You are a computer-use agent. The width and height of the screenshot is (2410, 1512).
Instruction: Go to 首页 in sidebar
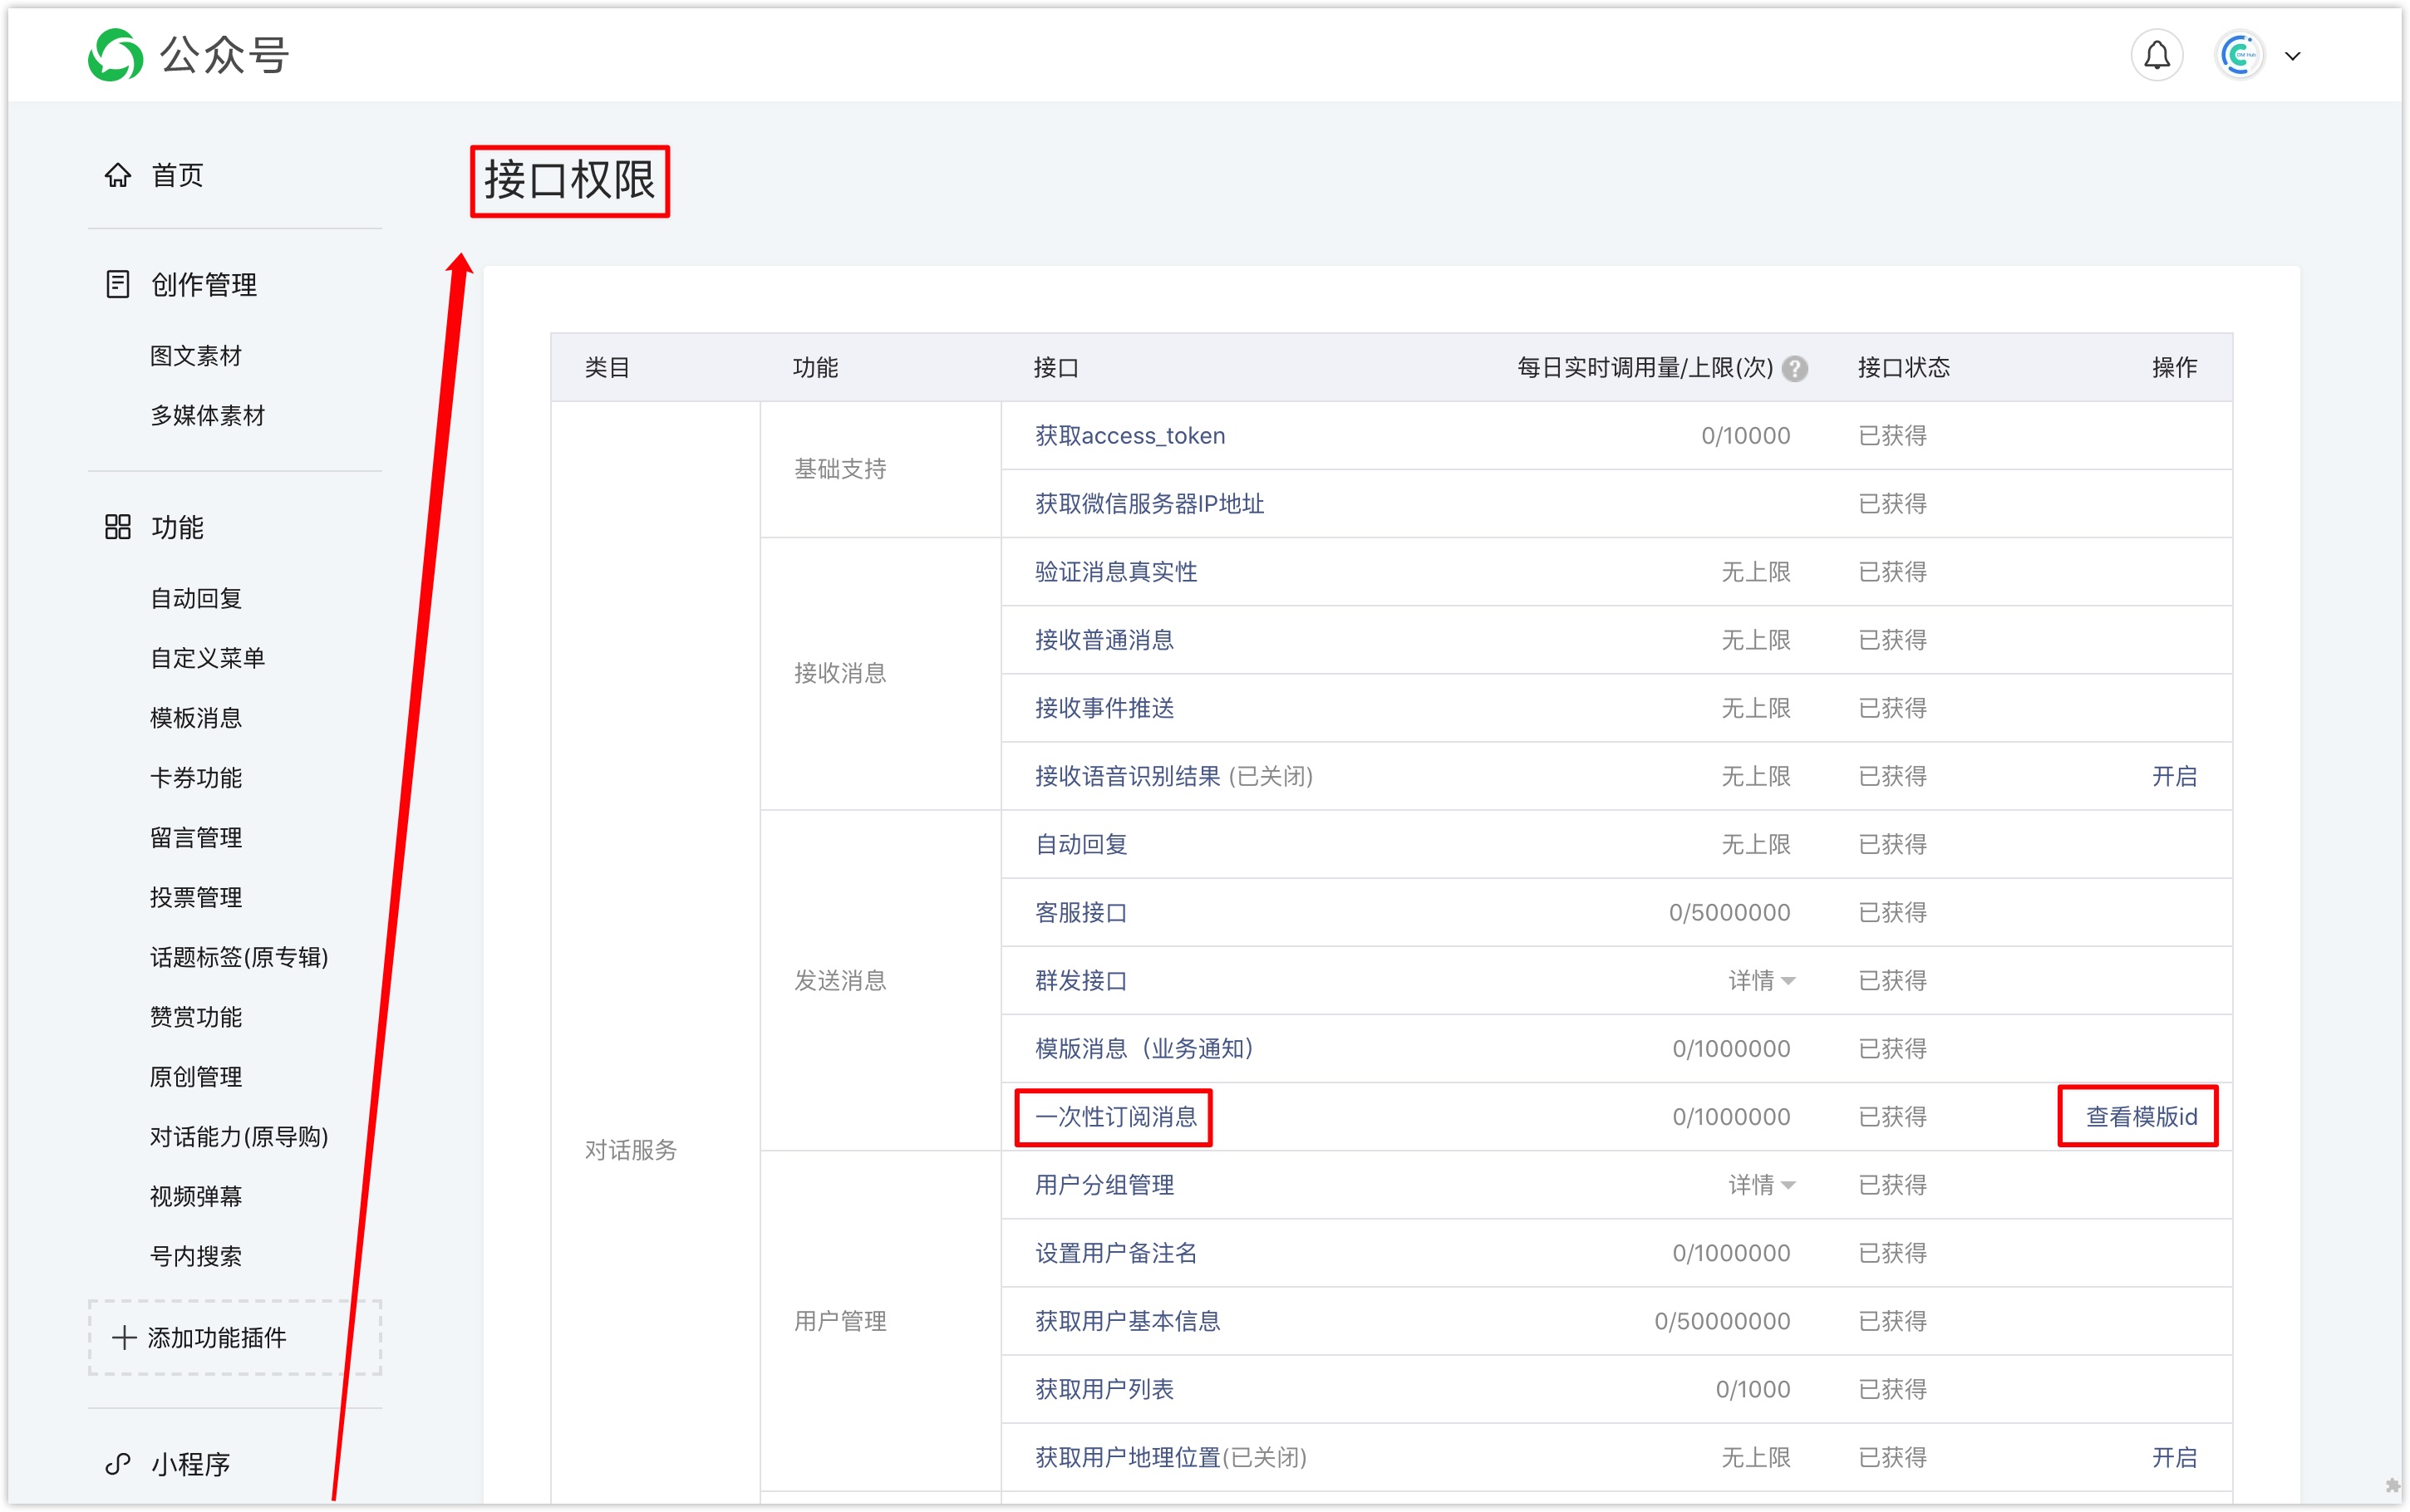177,175
